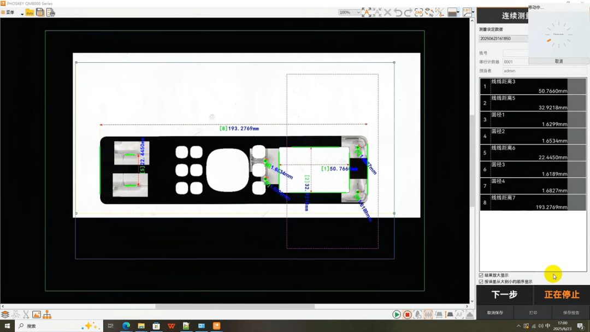This screenshot has height=332, width=590.
Task: Click the scissors cut icon
Action: point(26,315)
